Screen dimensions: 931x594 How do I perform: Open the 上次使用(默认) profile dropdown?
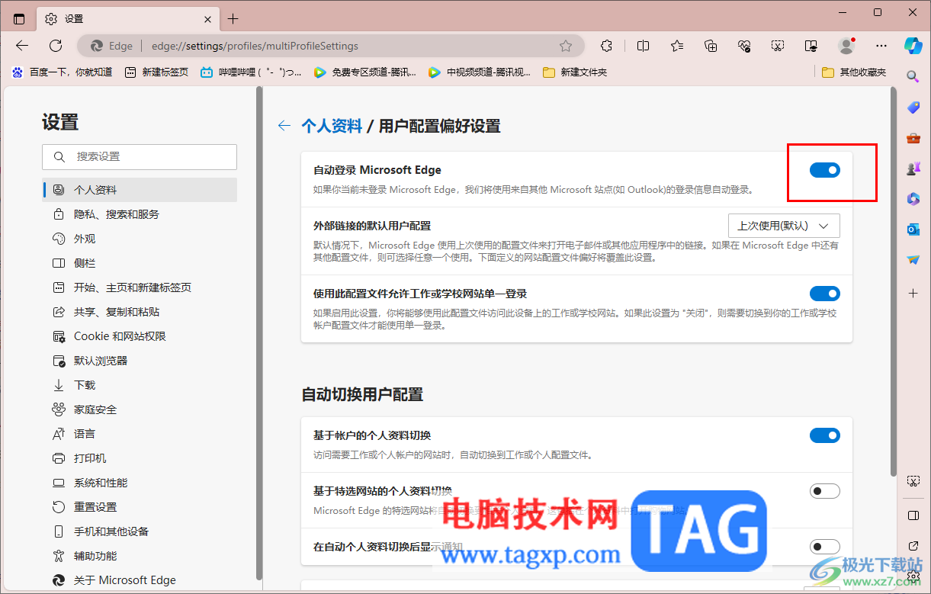click(x=785, y=226)
